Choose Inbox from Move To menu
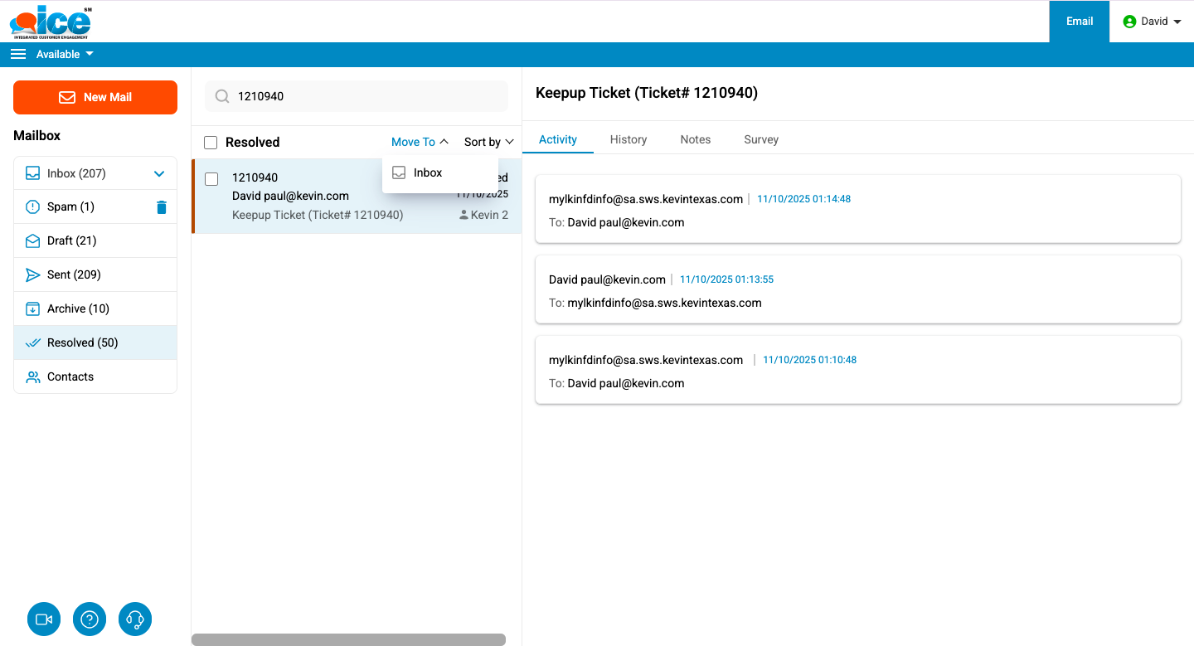The image size is (1194, 646). point(428,172)
